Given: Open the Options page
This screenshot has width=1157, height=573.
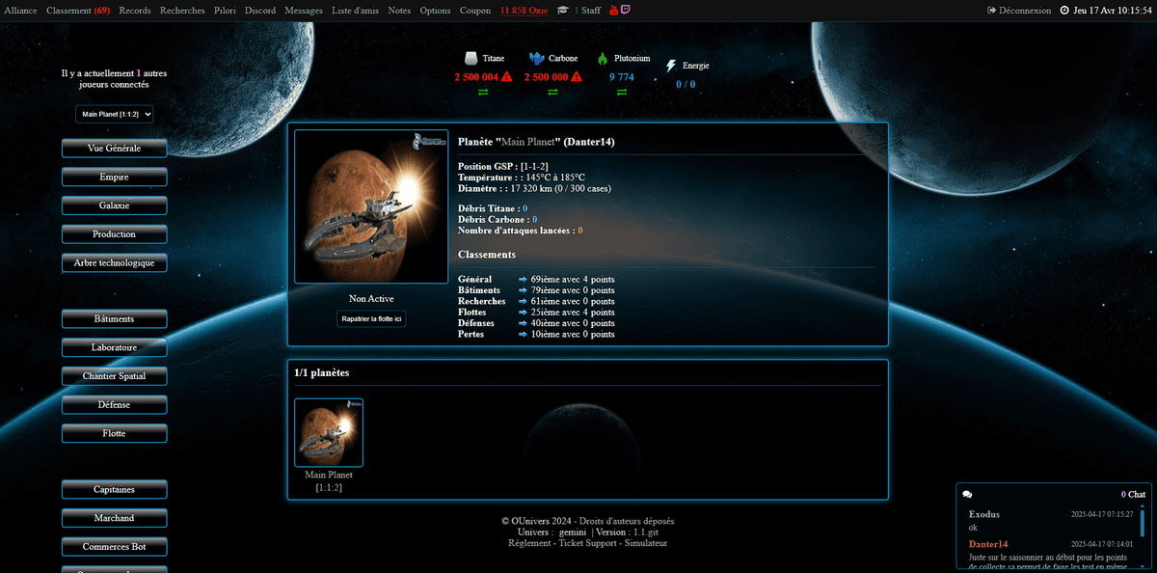Looking at the screenshot, I should click(x=435, y=10).
